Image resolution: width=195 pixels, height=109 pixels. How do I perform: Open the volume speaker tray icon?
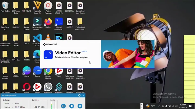coord(177,106)
